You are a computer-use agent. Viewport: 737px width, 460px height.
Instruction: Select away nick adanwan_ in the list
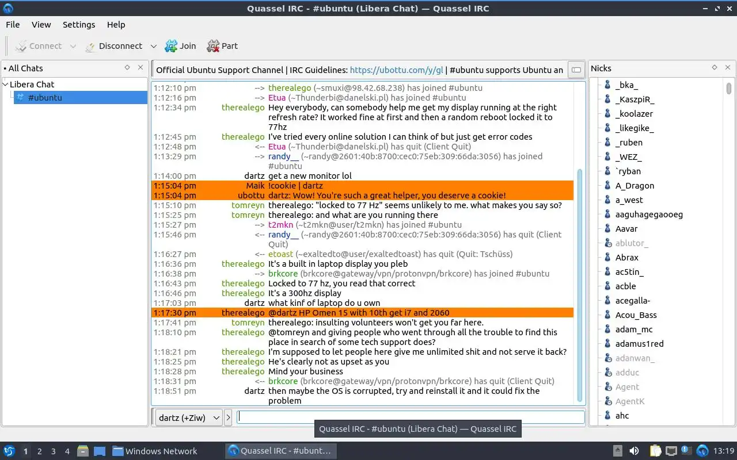click(635, 358)
